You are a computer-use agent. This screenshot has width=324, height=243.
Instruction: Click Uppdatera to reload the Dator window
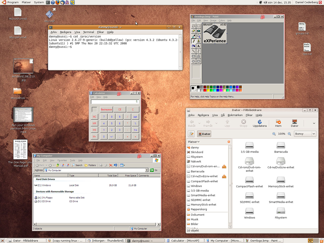260,123
